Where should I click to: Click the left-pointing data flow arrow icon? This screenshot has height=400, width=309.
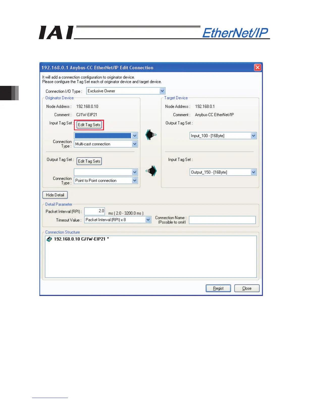click(x=151, y=171)
